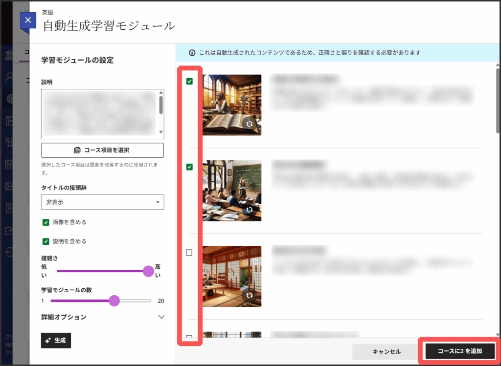Click the 生成 generate button
The height and width of the screenshot is (366, 501).
pos(56,341)
